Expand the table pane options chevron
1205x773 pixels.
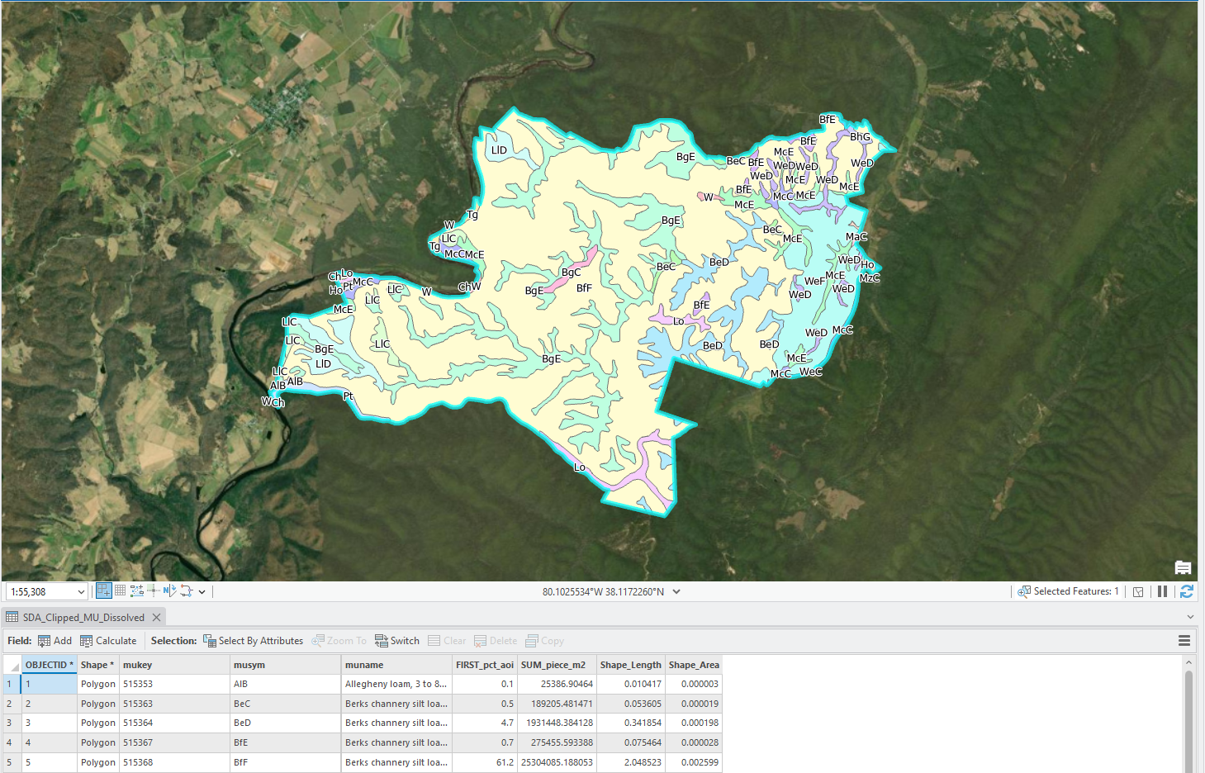1190,617
